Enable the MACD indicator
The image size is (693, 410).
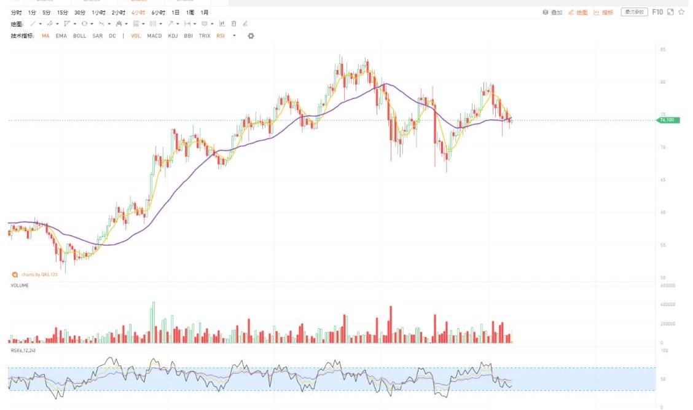click(x=154, y=36)
